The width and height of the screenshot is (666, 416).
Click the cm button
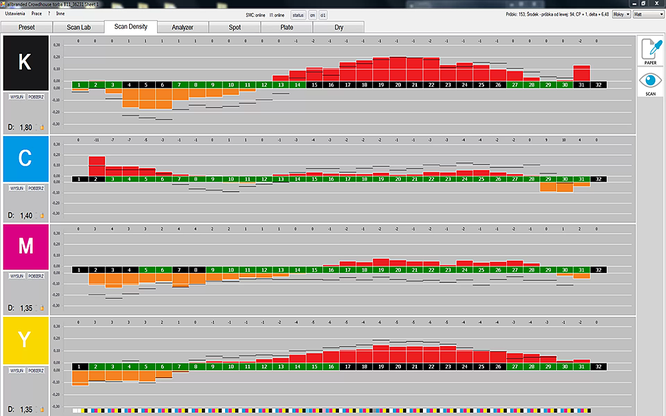pyautogui.click(x=312, y=15)
